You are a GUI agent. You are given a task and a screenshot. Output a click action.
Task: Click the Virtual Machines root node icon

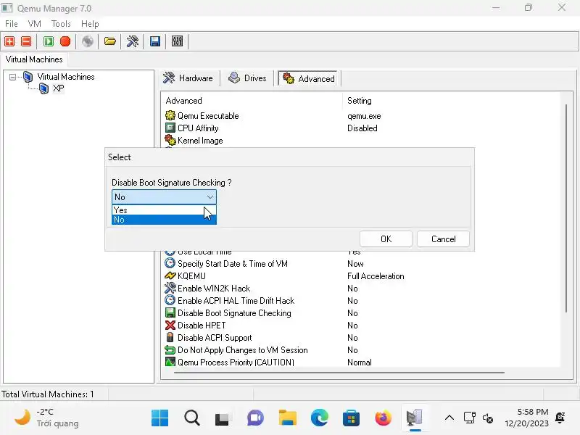tap(28, 77)
